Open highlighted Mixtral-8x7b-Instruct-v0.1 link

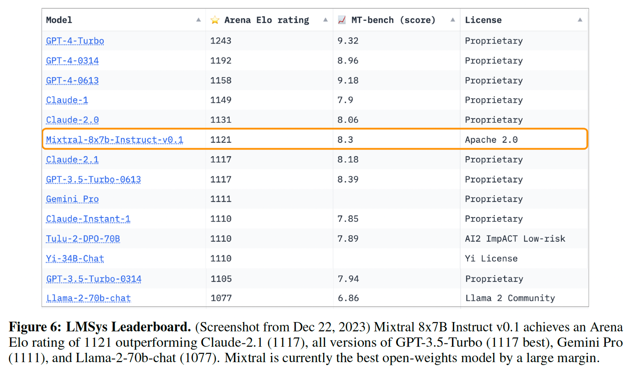pos(114,140)
